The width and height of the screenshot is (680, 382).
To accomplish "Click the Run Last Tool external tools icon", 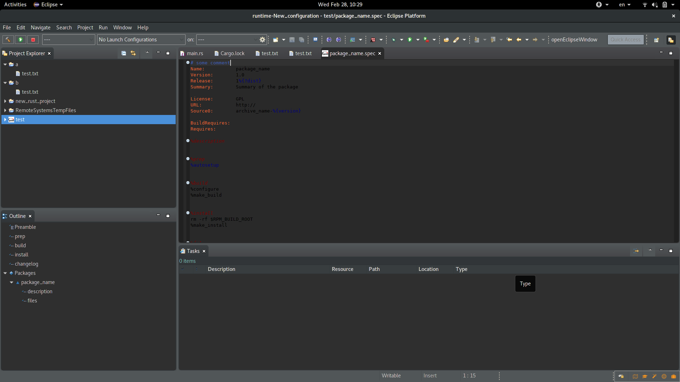I will [x=426, y=40].
